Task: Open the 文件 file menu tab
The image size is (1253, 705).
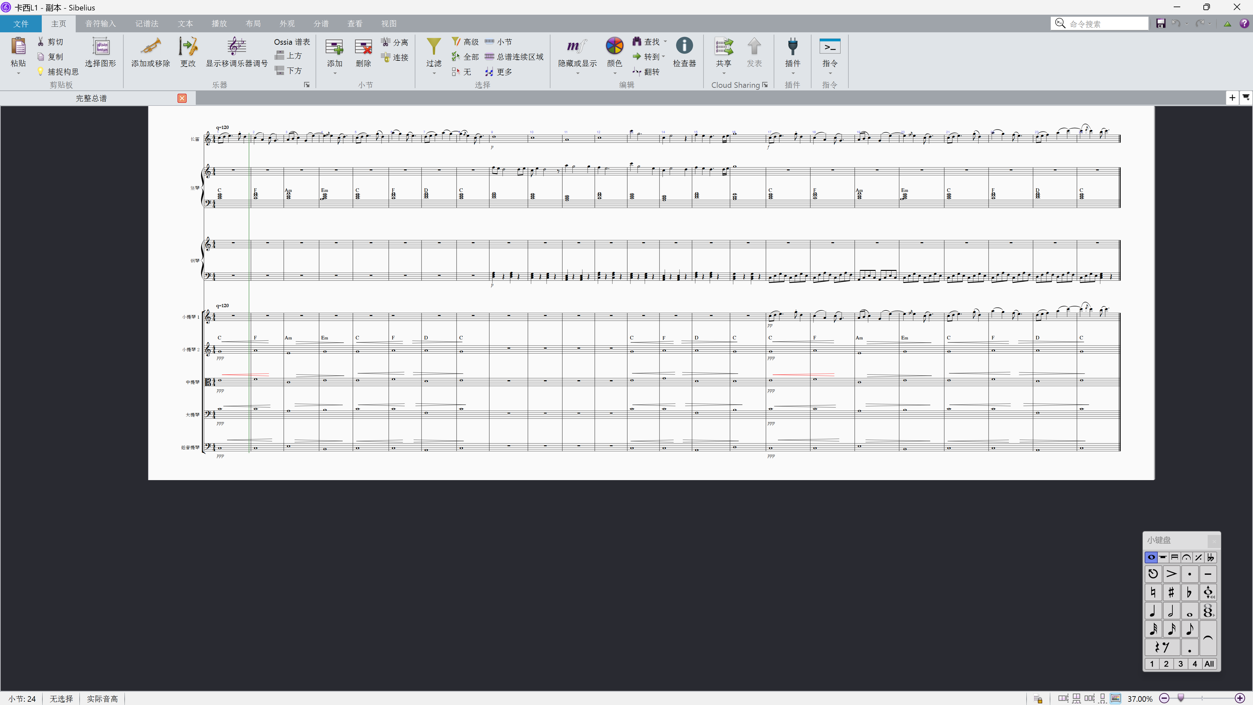Action: tap(21, 23)
